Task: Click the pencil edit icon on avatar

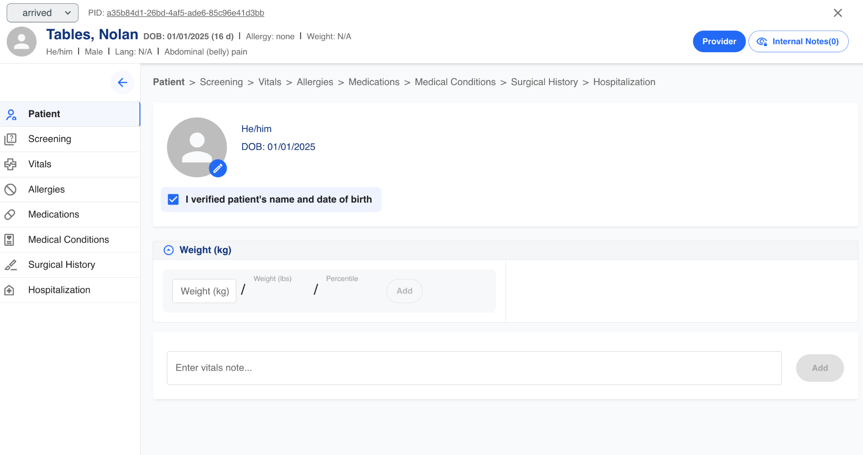Action: point(218,169)
